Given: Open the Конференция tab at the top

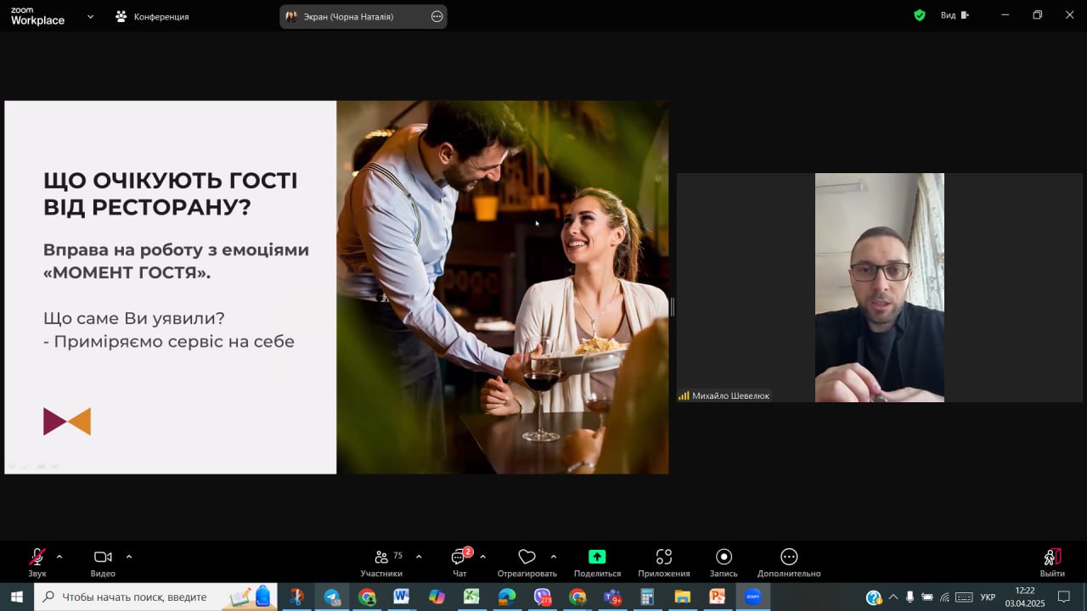Looking at the screenshot, I should pyautogui.click(x=153, y=16).
